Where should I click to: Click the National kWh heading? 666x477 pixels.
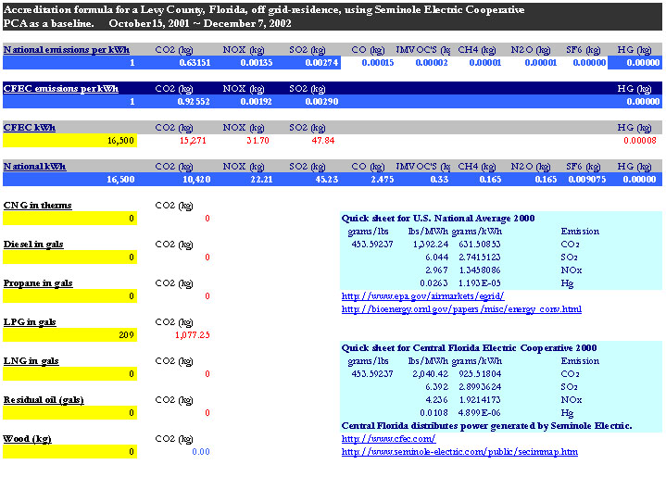point(34,167)
